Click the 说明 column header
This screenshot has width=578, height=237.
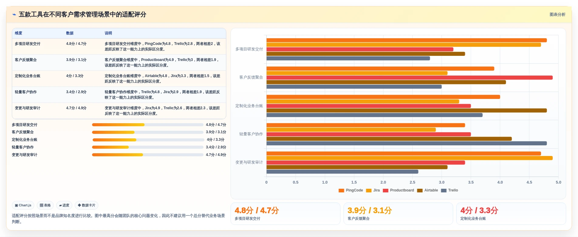coord(108,33)
